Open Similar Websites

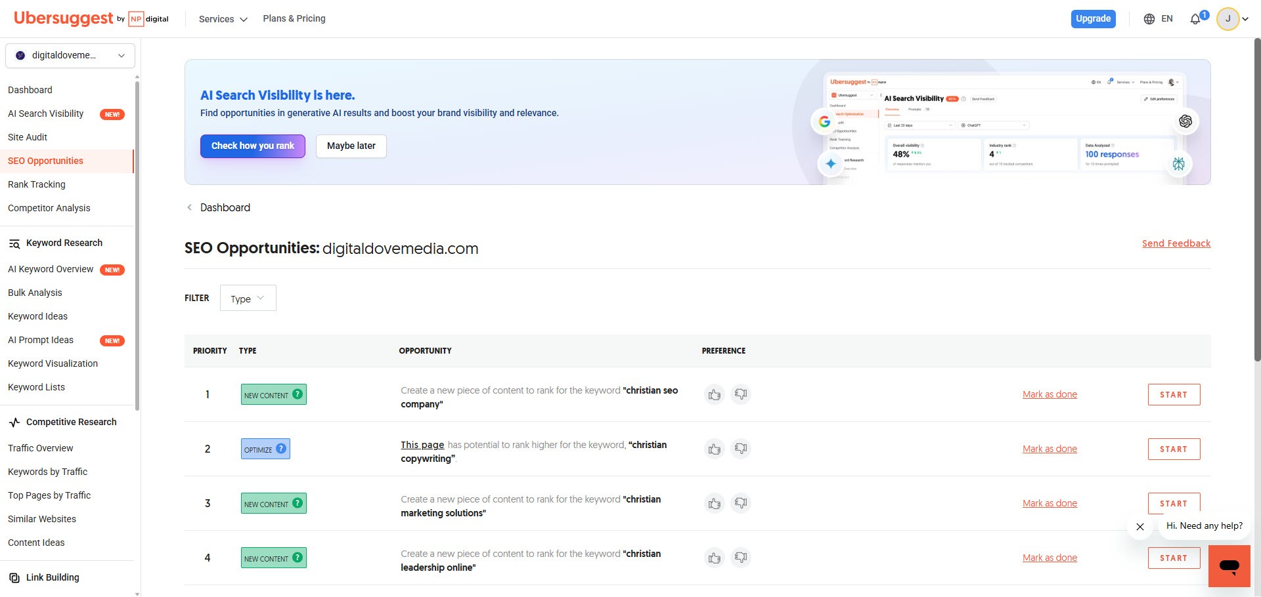(42, 519)
